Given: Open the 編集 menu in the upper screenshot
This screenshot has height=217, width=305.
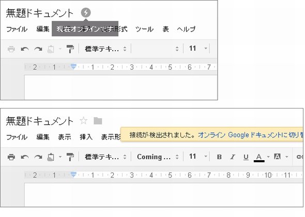Looking at the screenshot, I should coord(43,29).
